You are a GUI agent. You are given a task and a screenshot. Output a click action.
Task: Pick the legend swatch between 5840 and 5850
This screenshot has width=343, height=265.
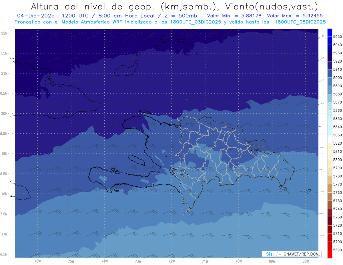tap(330, 123)
